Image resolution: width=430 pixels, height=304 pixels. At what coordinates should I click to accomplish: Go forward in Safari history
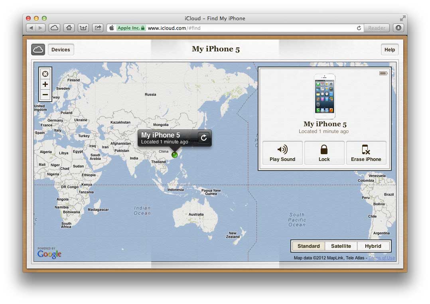[x=41, y=28]
